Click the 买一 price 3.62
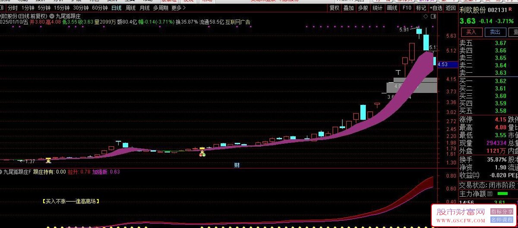Viewport: 518px width, 228px height. point(500,81)
